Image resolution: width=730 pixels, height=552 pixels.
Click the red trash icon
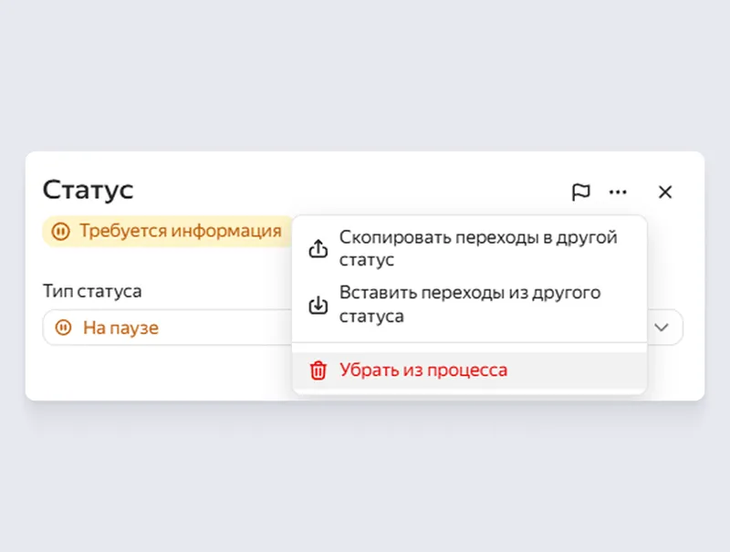pos(318,370)
